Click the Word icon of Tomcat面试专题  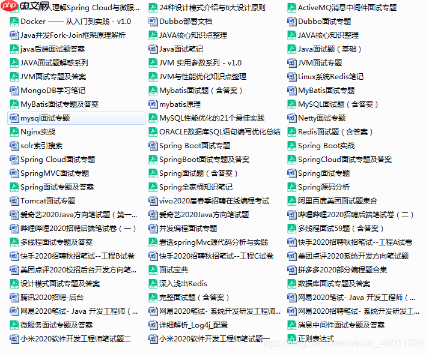[x=14, y=201]
